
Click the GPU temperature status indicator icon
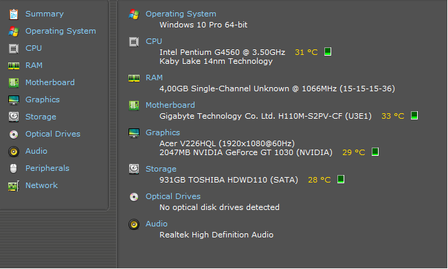click(375, 152)
